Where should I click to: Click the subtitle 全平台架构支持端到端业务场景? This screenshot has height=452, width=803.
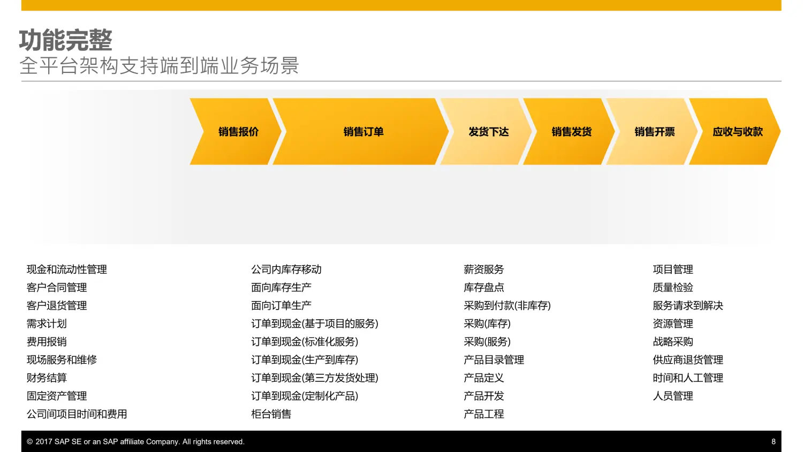[x=159, y=66]
